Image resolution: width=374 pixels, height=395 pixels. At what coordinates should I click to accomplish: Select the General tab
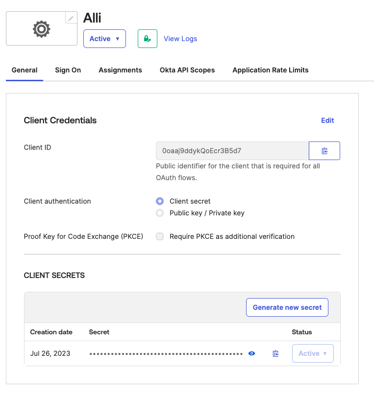pyautogui.click(x=25, y=70)
